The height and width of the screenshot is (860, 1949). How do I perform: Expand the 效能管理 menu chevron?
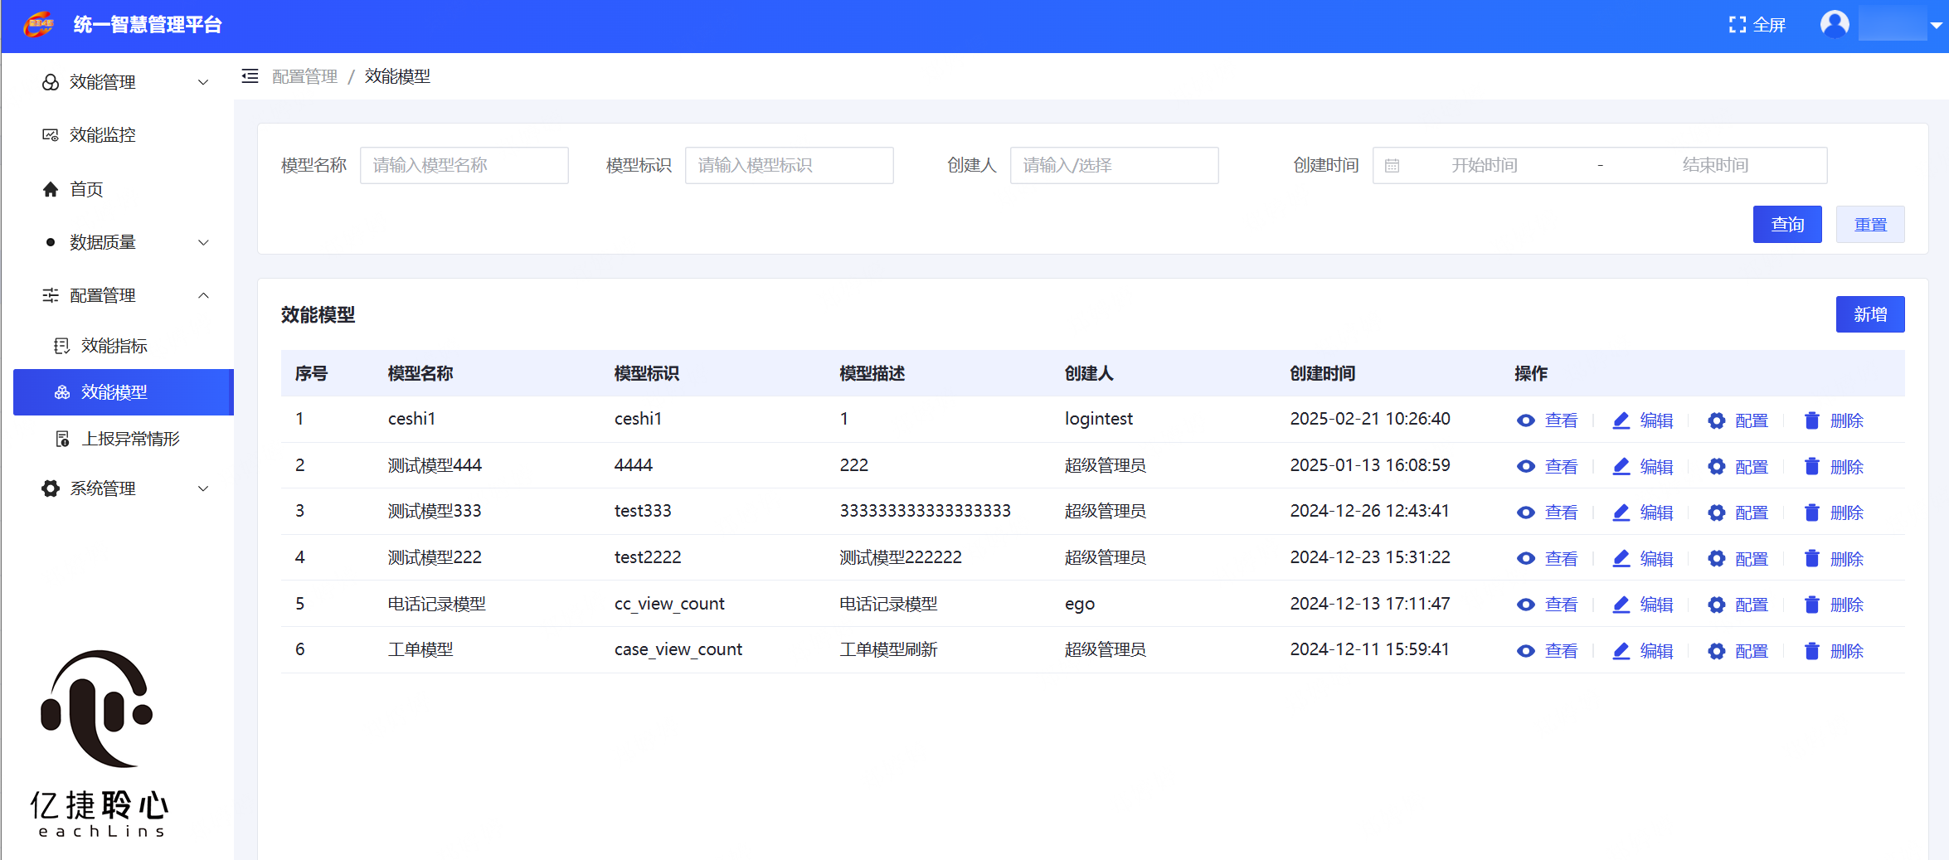pyautogui.click(x=203, y=82)
